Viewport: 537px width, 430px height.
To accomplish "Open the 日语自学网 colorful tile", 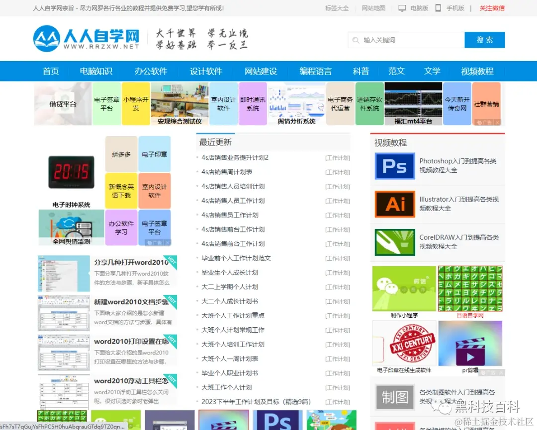I will 470,288.
